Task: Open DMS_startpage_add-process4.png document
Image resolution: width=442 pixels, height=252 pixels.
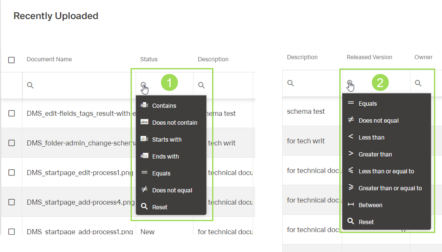Action: 80,202
